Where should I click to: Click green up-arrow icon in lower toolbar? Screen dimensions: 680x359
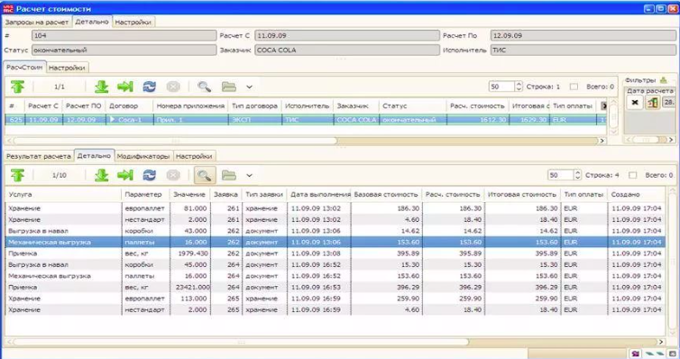coord(17,175)
